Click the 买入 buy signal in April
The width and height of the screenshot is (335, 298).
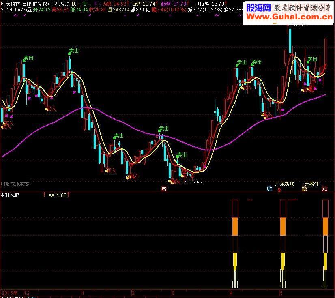tap(247, 87)
